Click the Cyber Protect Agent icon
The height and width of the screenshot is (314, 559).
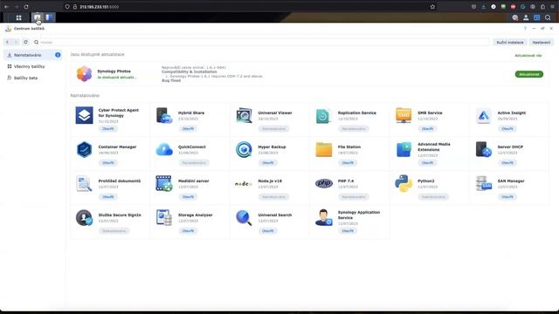pyautogui.click(x=84, y=115)
